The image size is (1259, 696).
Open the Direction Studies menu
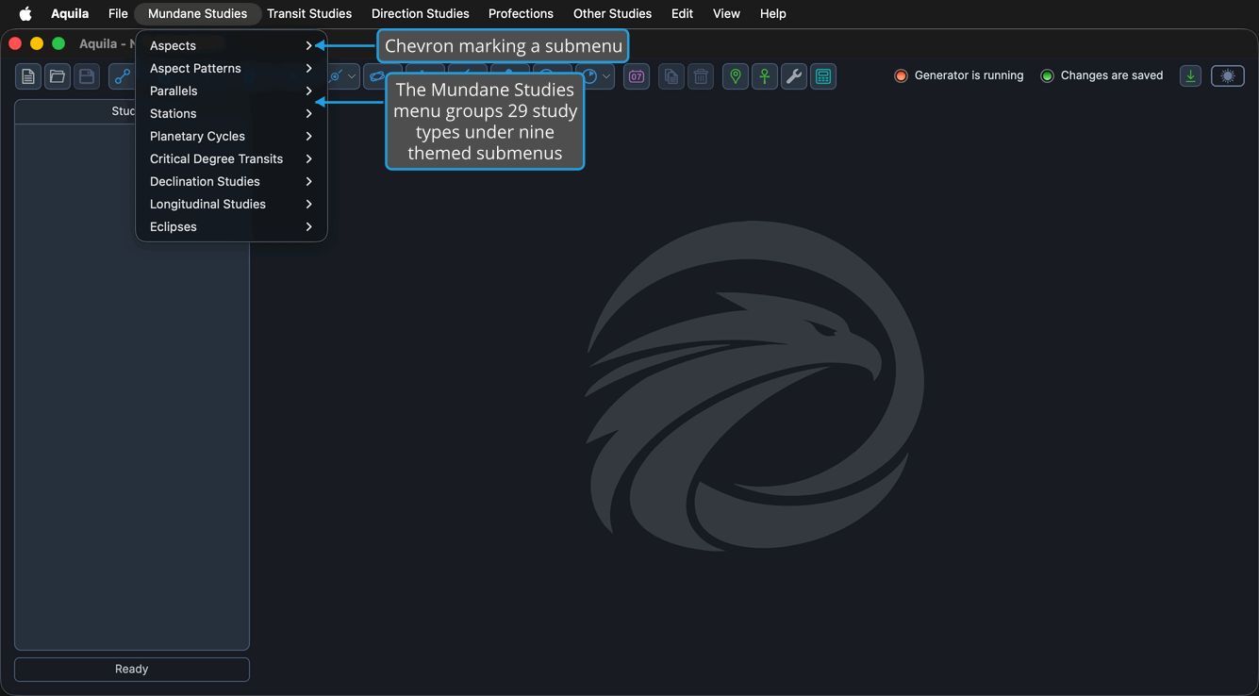(x=421, y=13)
